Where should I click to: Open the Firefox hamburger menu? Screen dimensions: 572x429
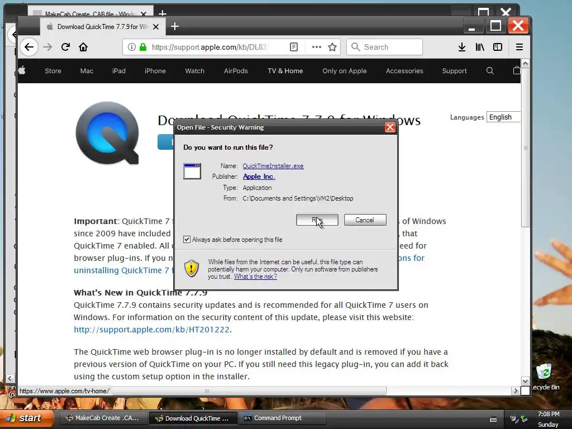pyautogui.click(x=519, y=47)
